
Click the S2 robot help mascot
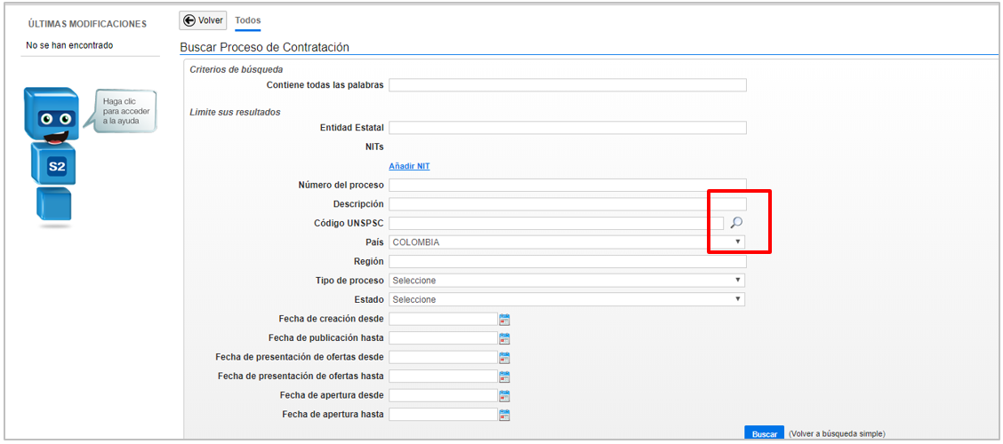[52, 156]
